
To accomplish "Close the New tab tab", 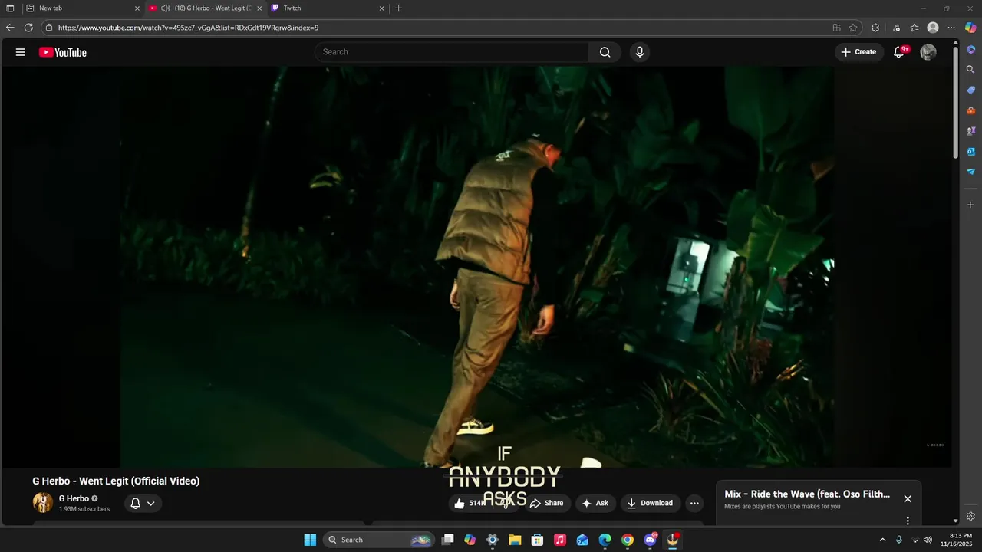I will 137,8.
